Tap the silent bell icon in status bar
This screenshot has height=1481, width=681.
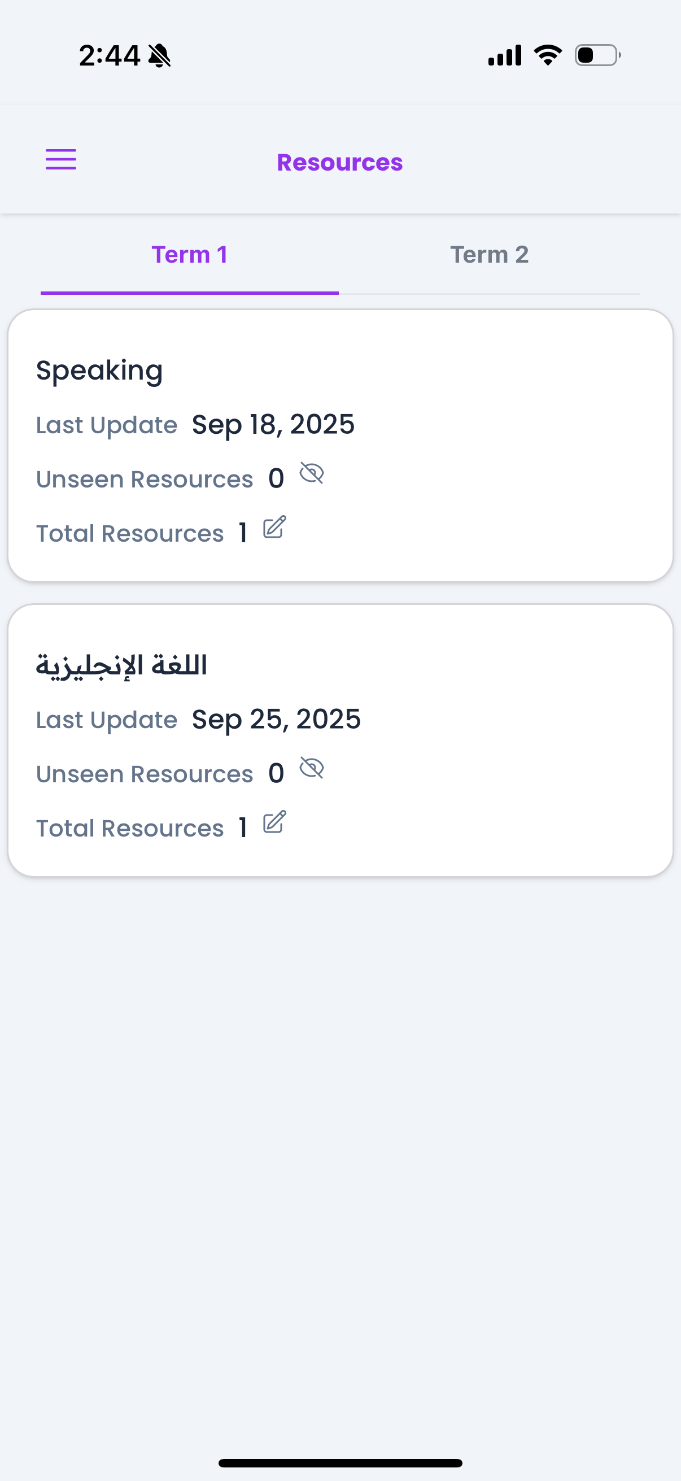click(x=159, y=56)
